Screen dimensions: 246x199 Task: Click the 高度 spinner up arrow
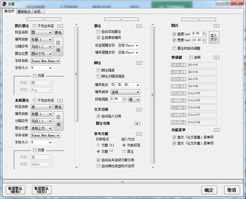(x=205, y=32)
